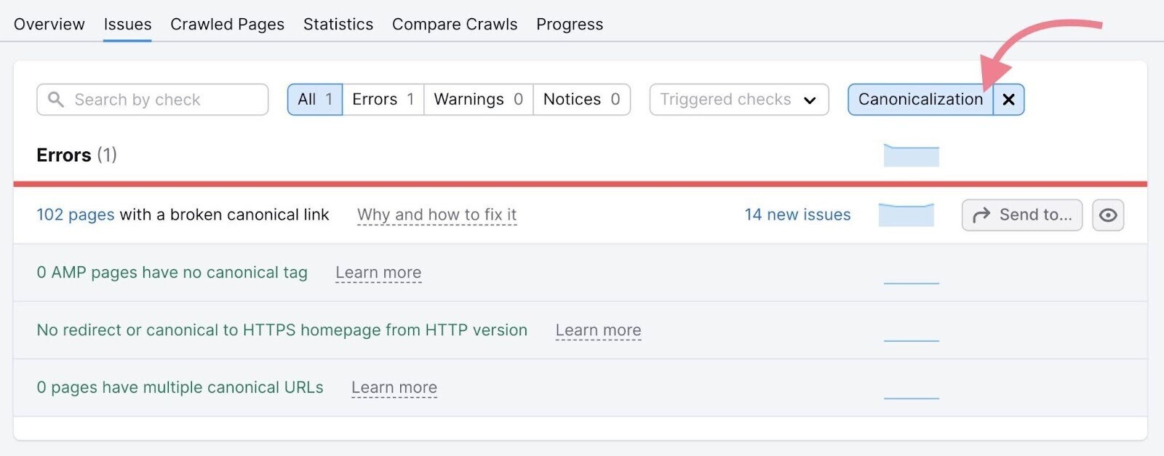Click Learn more for AMP pages

[378, 273]
